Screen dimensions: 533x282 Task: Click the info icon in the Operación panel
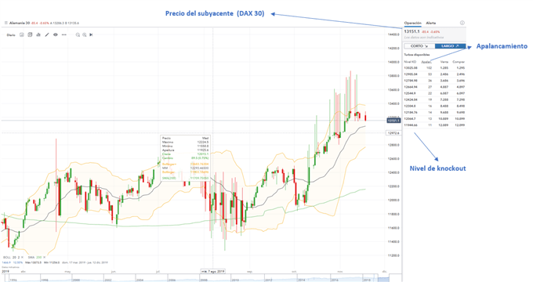pos(462,23)
